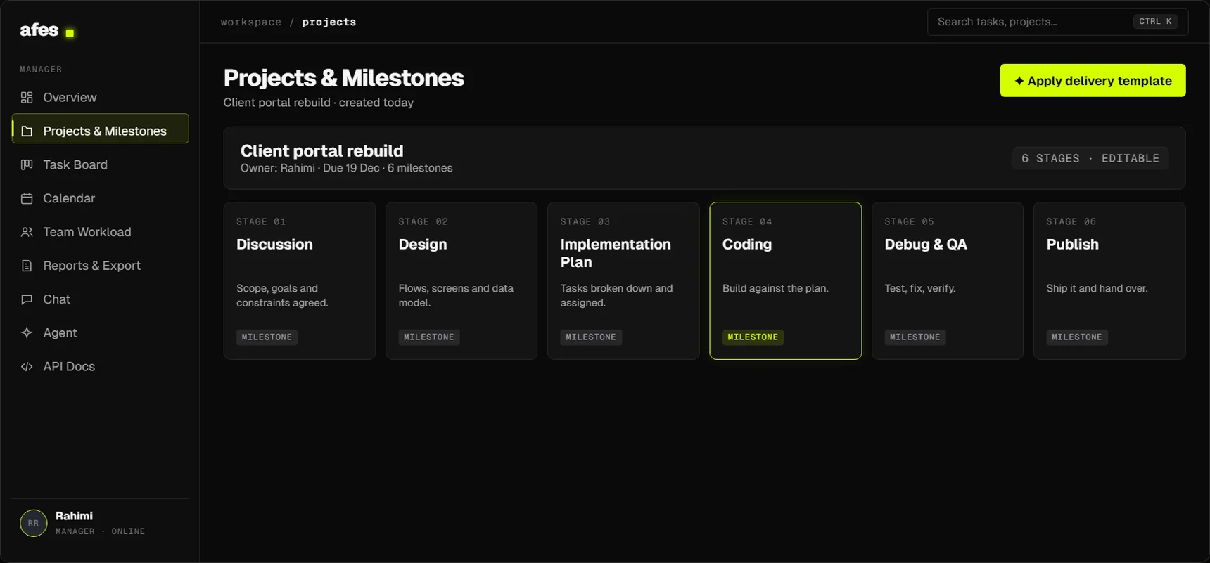The width and height of the screenshot is (1210, 563).
Task: Click 'Build against the plan.' text
Action: 775,288
